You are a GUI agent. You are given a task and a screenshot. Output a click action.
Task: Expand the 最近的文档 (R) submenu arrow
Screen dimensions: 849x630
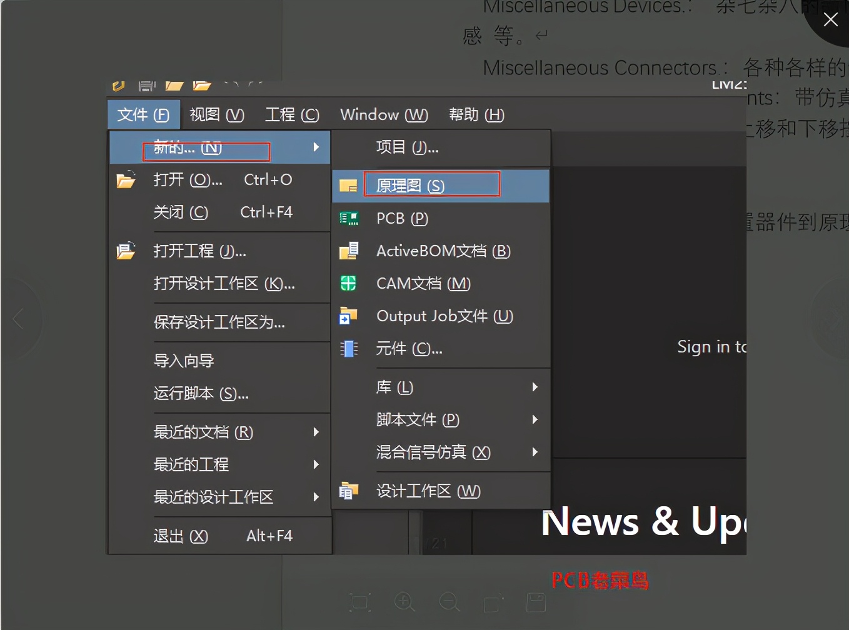pyautogui.click(x=316, y=432)
